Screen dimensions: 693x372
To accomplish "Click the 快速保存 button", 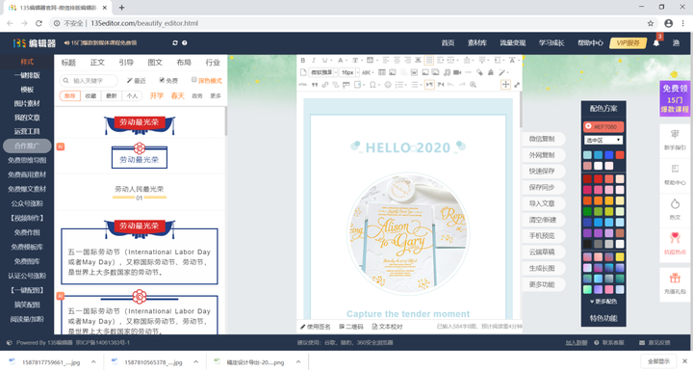I will 542,172.
